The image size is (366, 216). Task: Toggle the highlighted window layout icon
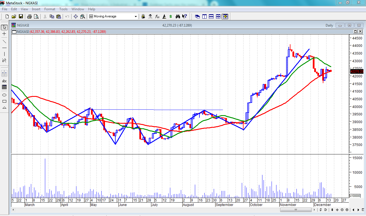[225, 17]
